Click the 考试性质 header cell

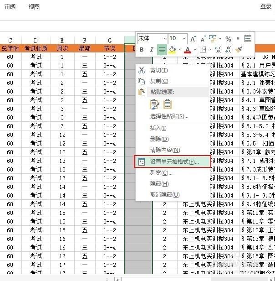point(36,48)
